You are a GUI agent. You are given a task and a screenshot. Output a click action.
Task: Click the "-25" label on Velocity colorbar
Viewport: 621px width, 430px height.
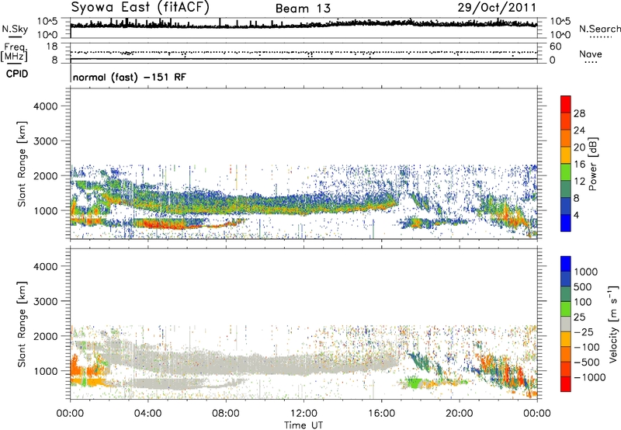[583, 331]
